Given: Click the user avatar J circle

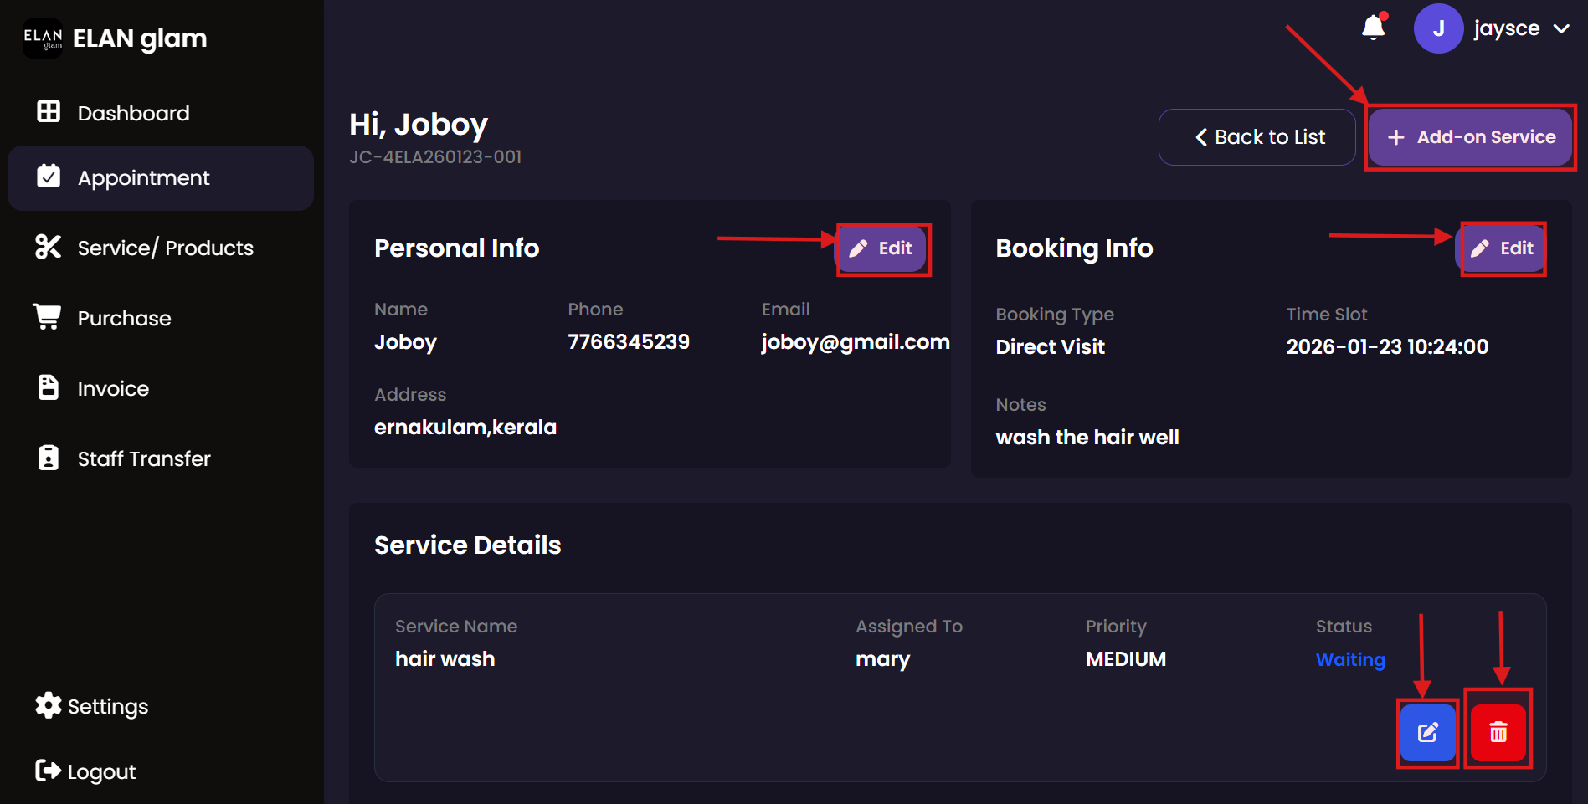Looking at the screenshot, I should [1438, 28].
